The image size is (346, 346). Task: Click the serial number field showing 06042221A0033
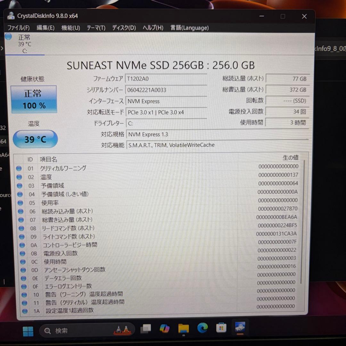167,90
